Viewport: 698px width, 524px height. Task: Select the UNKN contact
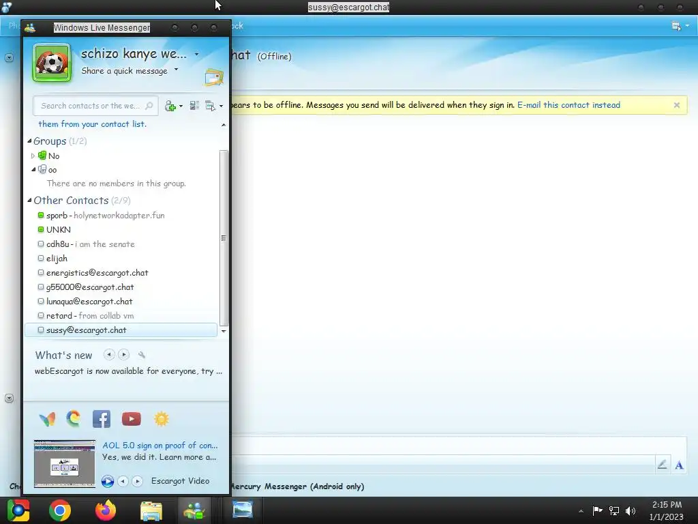[x=121, y=229]
